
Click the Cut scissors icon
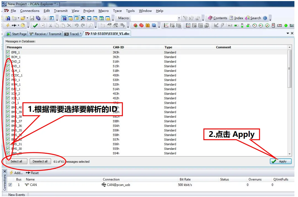(x=50, y=25)
